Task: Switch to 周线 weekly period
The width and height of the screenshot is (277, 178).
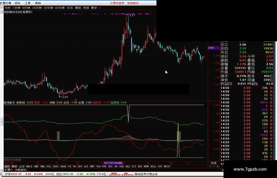Action: [78, 8]
